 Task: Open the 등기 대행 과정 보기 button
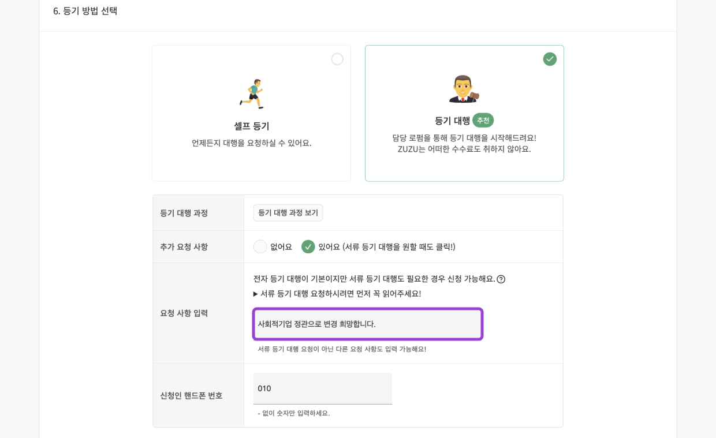(288, 213)
